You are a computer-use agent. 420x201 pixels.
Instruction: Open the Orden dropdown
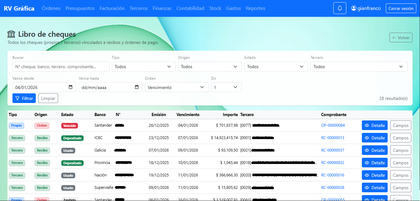pyautogui.click(x=176, y=87)
